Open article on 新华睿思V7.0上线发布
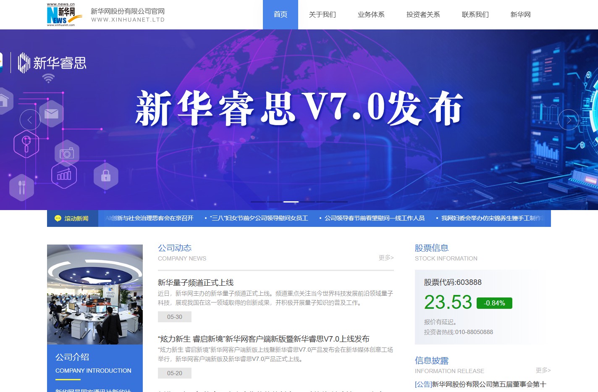Screen dimensions: 598x392 point(264,339)
